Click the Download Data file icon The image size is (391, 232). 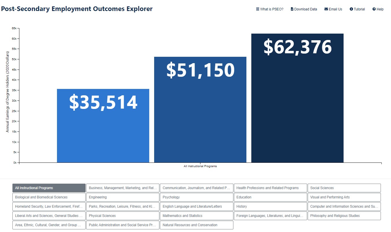292,9
